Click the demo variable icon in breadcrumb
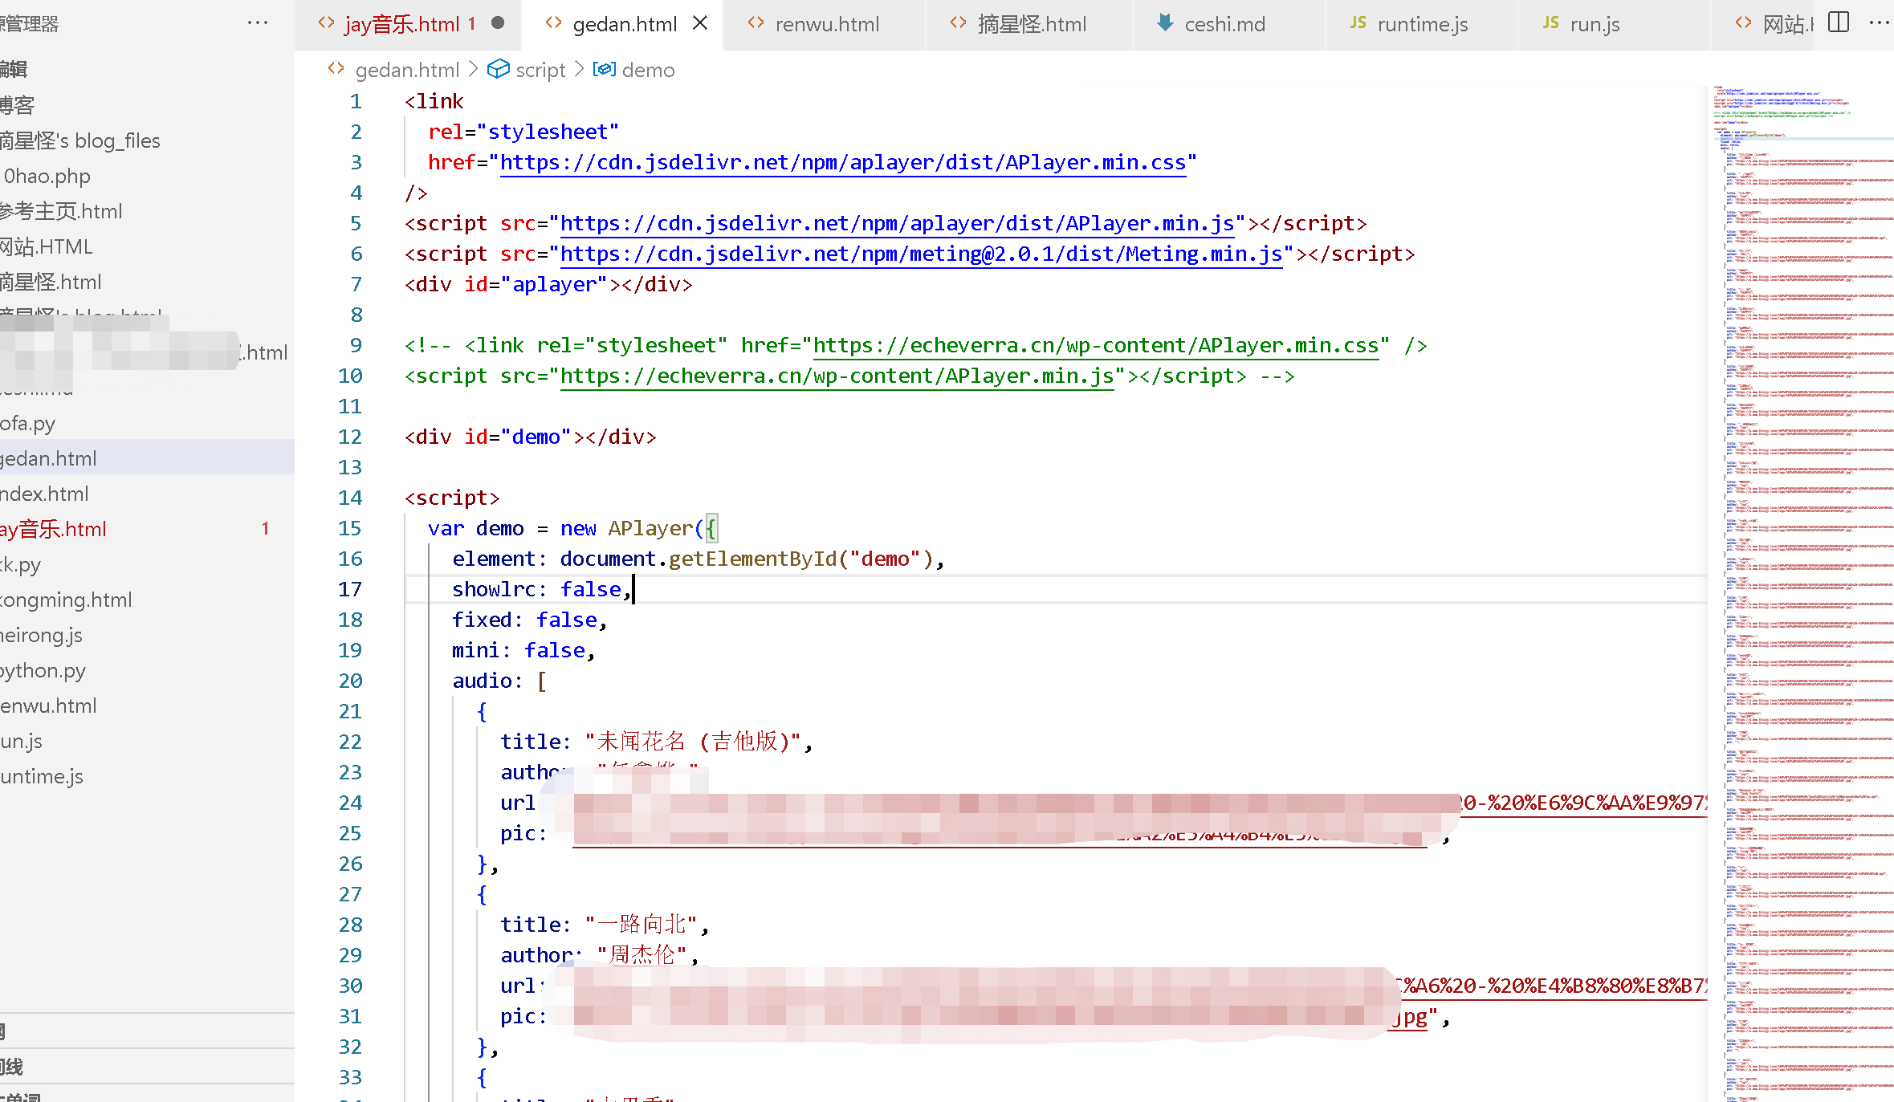 point(605,69)
